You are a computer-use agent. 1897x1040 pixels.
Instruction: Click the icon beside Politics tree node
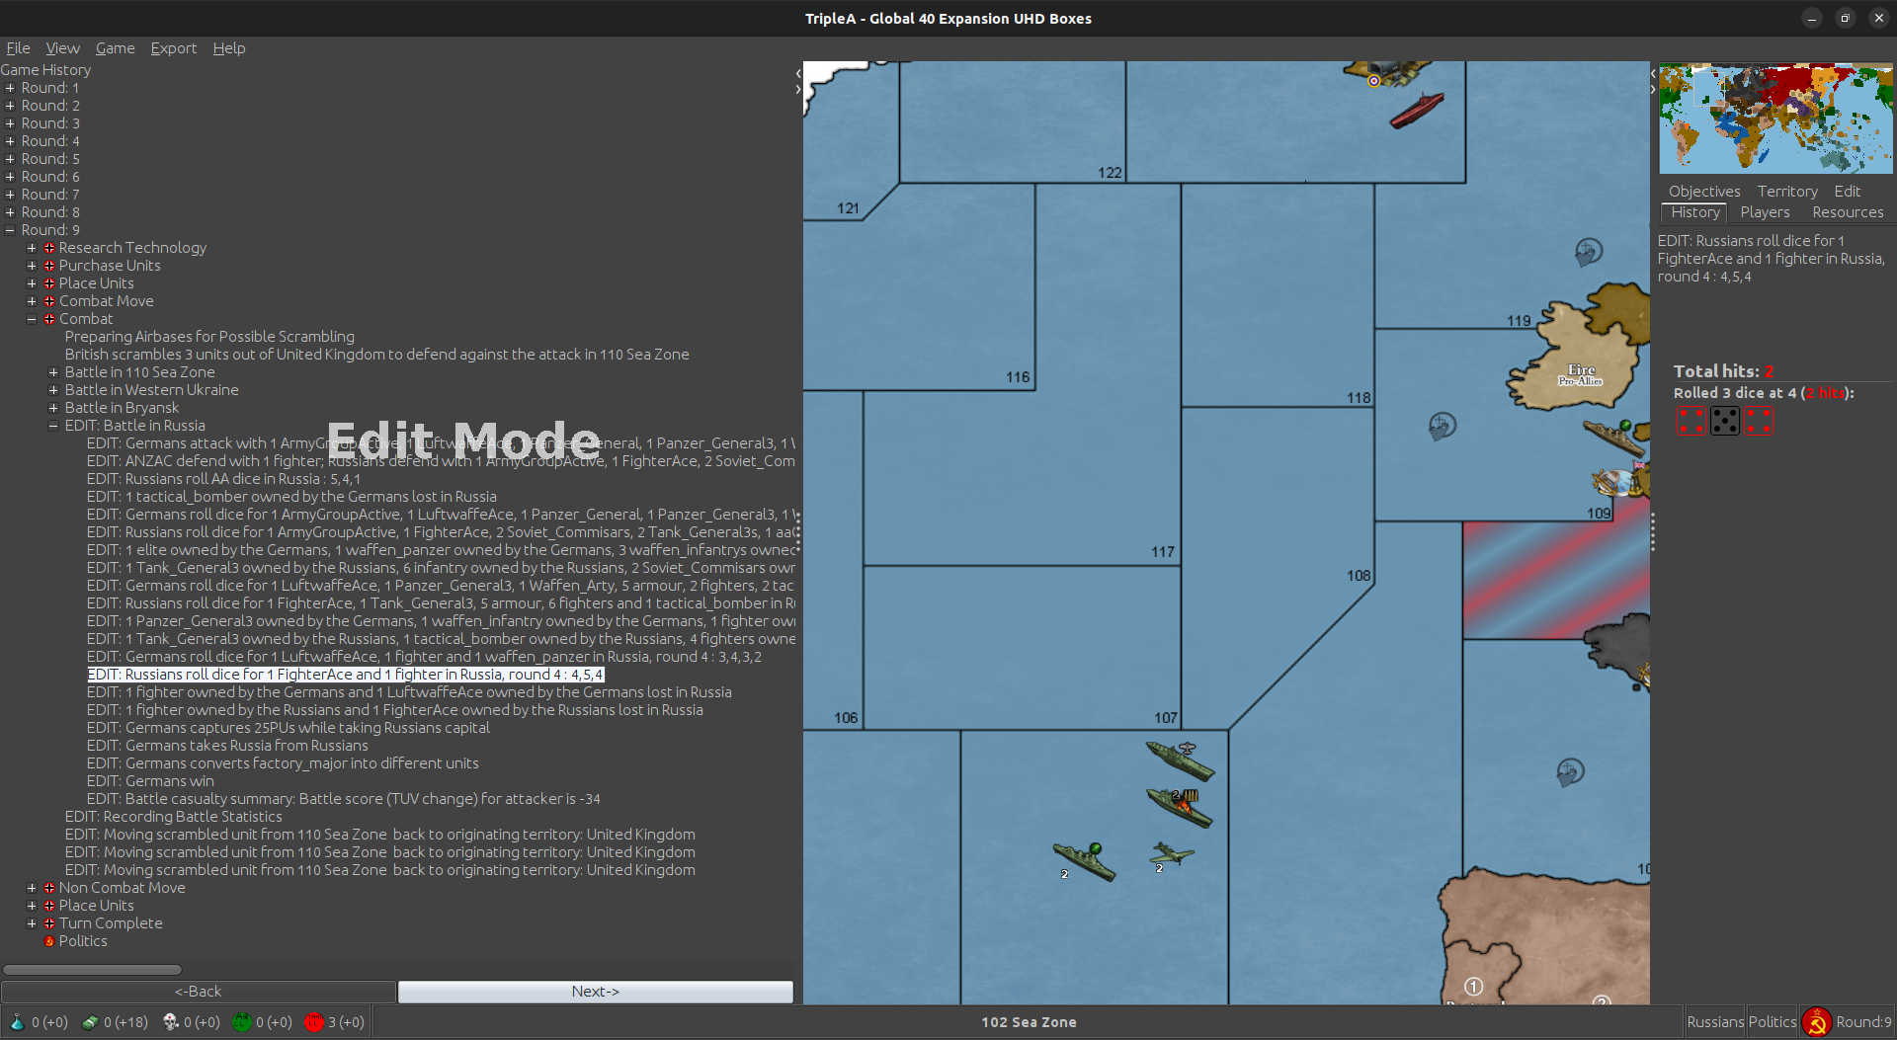click(49, 941)
